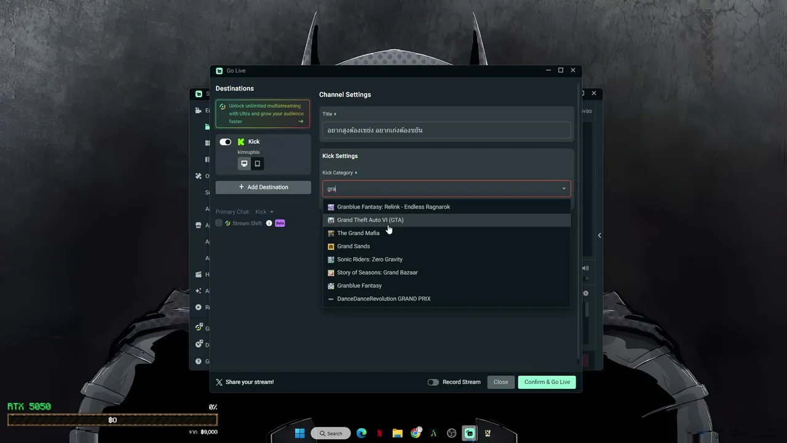Click the Stream Shift Beta badge
The image size is (787, 443).
(280, 223)
